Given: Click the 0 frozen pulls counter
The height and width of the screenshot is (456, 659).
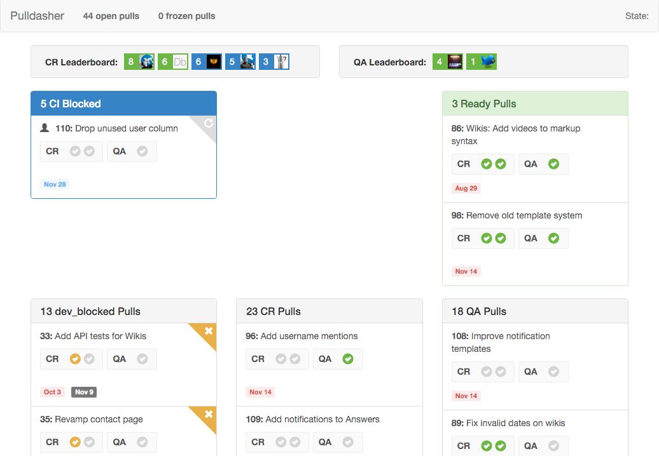Looking at the screenshot, I should point(186,16).
